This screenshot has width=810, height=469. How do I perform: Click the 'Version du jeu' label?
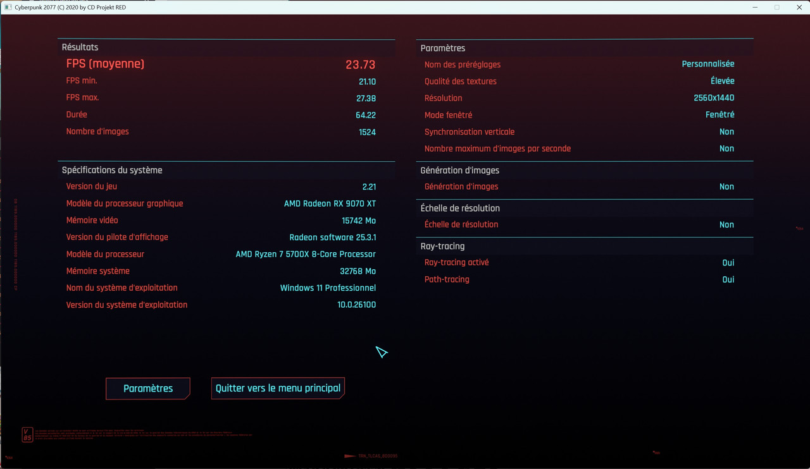[x=92, y=186]
